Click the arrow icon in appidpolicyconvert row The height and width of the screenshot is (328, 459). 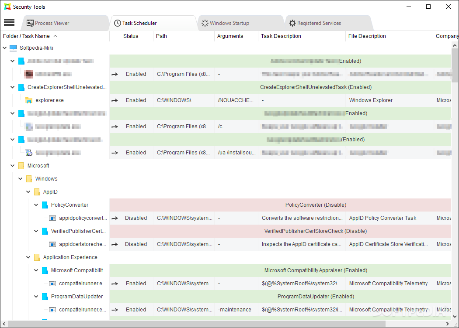pos(115,218)
